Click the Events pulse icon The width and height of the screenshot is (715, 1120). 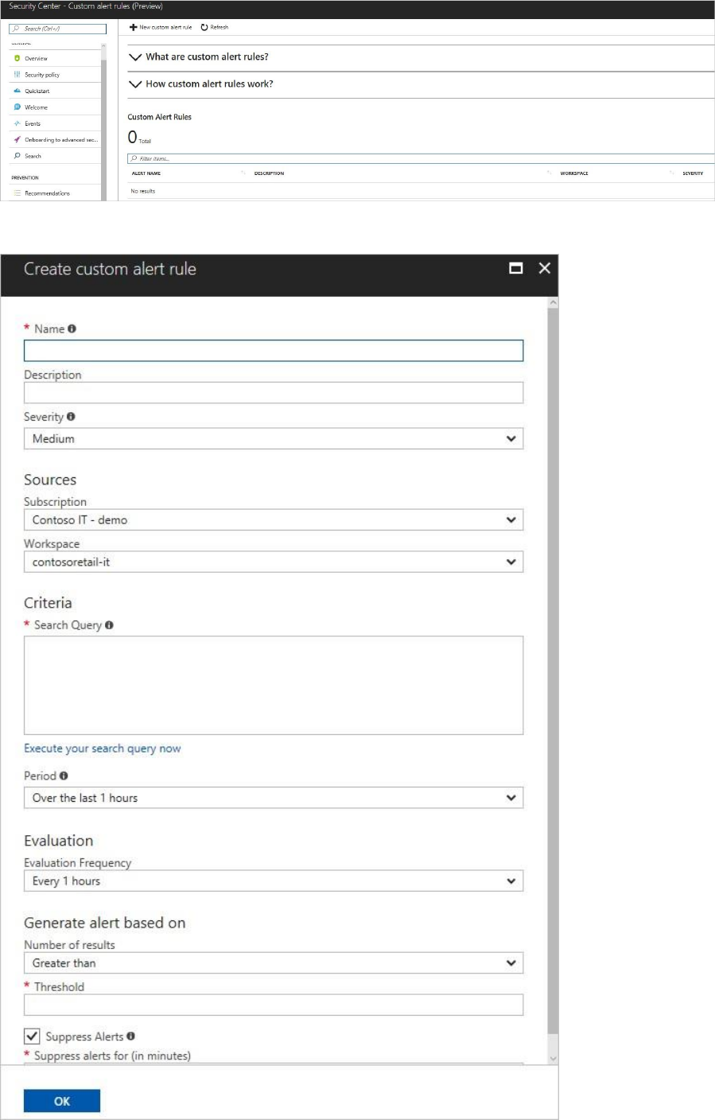(17, 123)
